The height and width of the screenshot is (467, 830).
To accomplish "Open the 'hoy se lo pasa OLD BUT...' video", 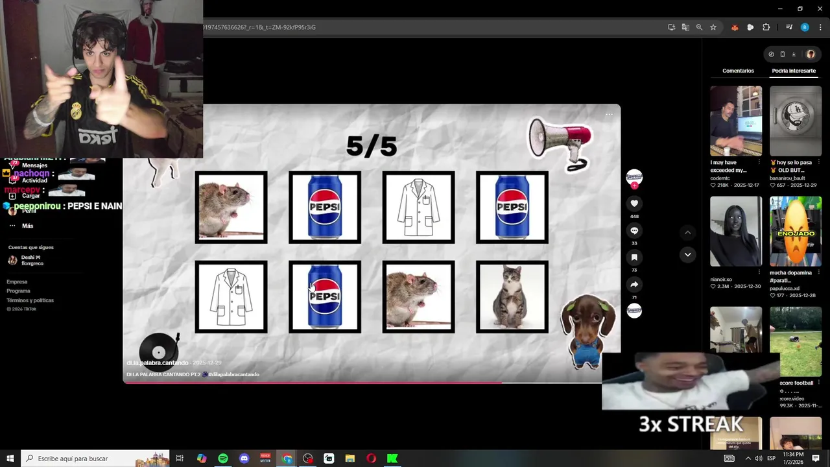I will [x=796, y=121].
